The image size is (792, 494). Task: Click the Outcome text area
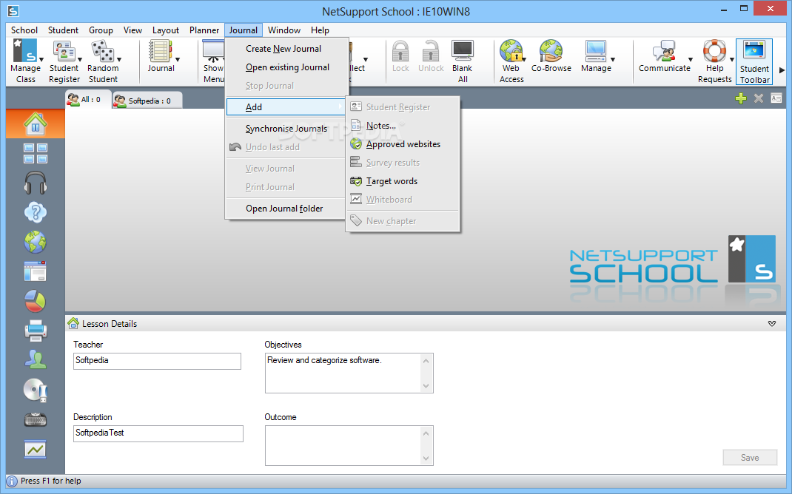pyautogui.click(x=349, y=445)
